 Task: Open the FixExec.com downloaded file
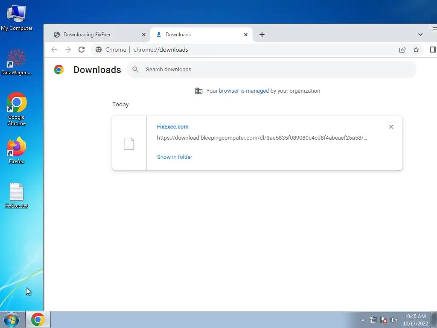172,126
